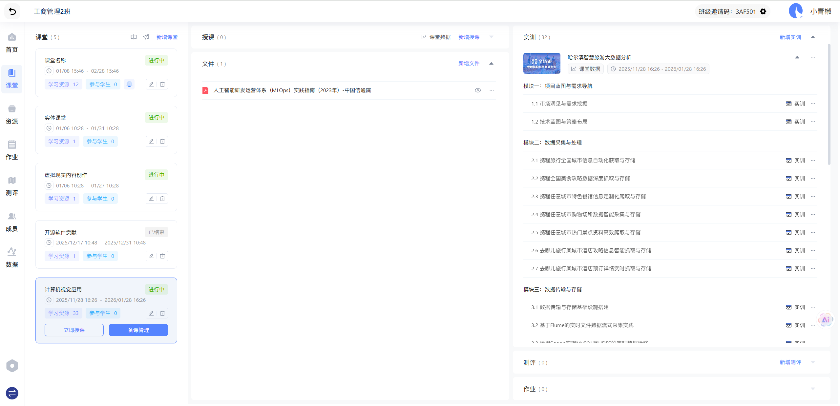Click the 新增实训 link
The image size is (840, 406).
pos(790,37)
